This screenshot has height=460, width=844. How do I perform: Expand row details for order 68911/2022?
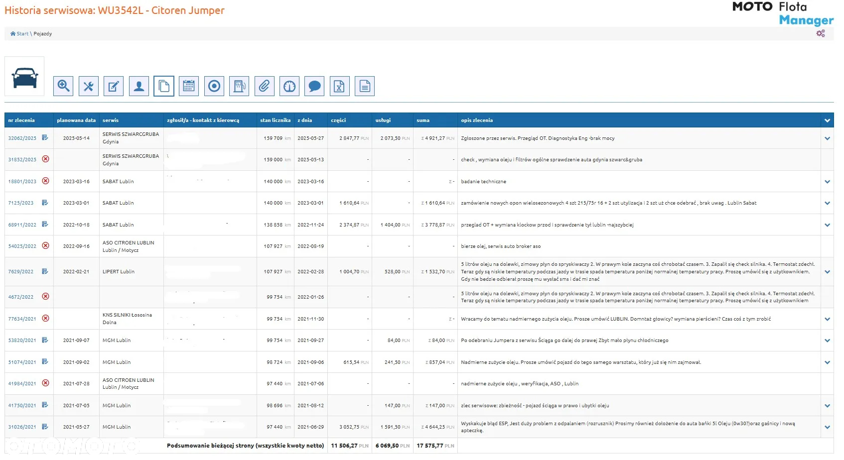pos(827,225)
